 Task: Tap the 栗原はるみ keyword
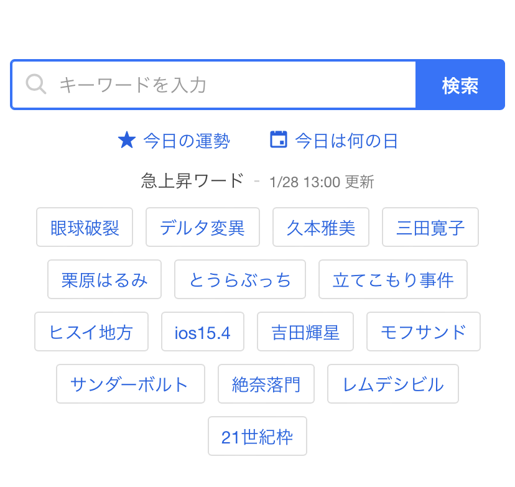point(104,280)
